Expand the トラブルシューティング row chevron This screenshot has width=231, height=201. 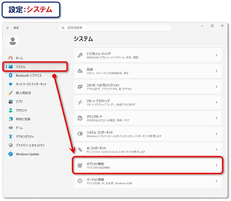[x=216, y=55]
